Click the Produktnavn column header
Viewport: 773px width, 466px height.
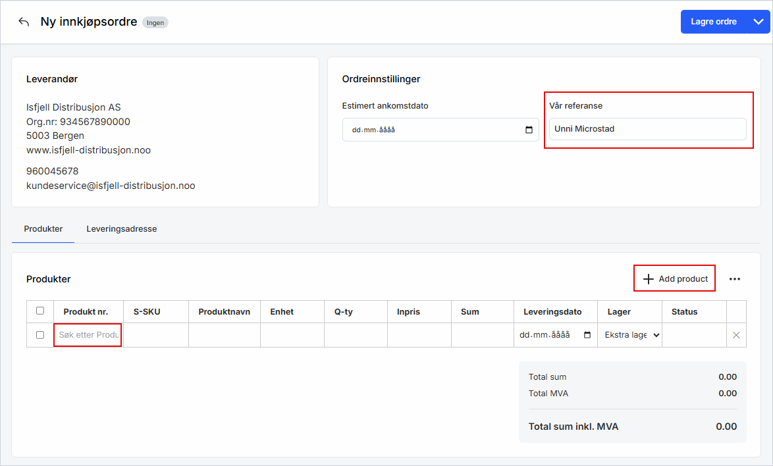pyautogui.click(x=224, y=311)
